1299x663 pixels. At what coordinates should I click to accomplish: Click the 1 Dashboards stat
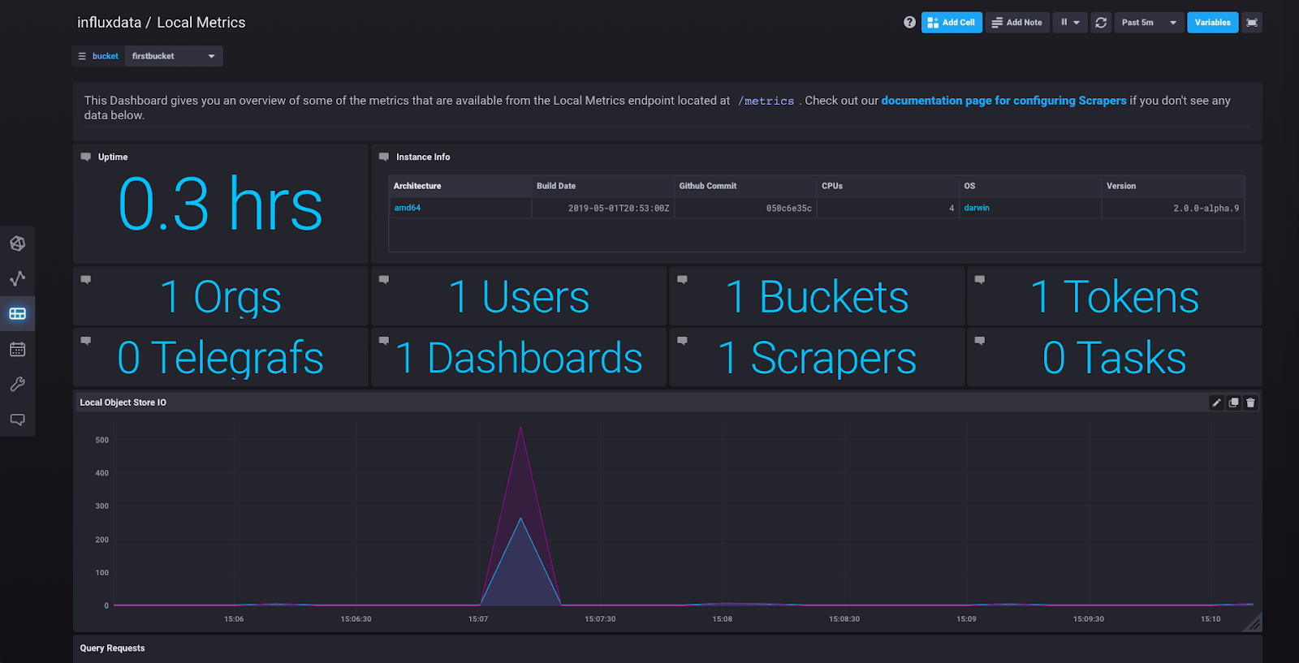(519, 358)
